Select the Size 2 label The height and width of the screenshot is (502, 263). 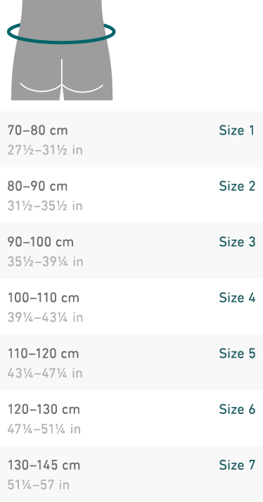point(237,186)
